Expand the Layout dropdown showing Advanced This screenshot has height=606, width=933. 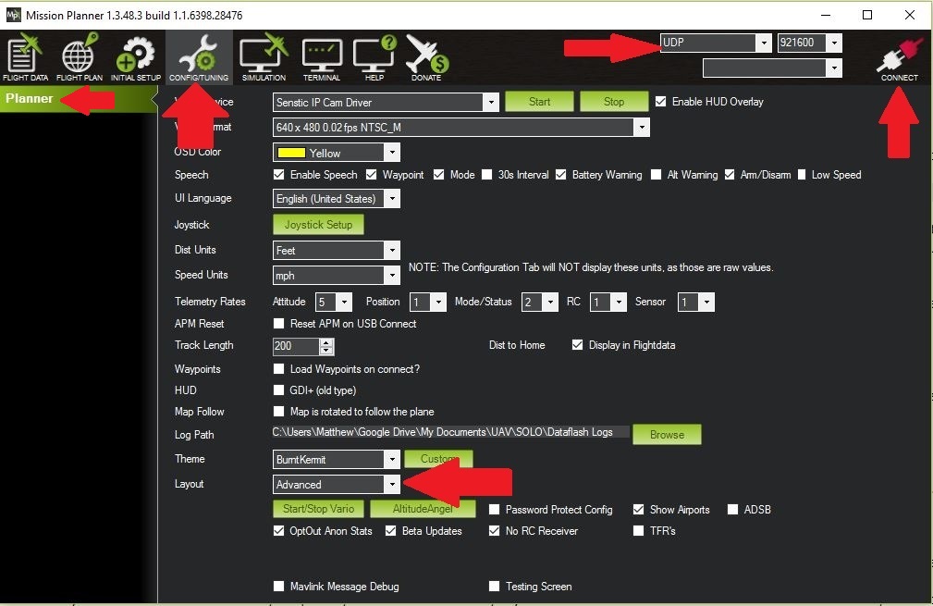click(394, 483)
